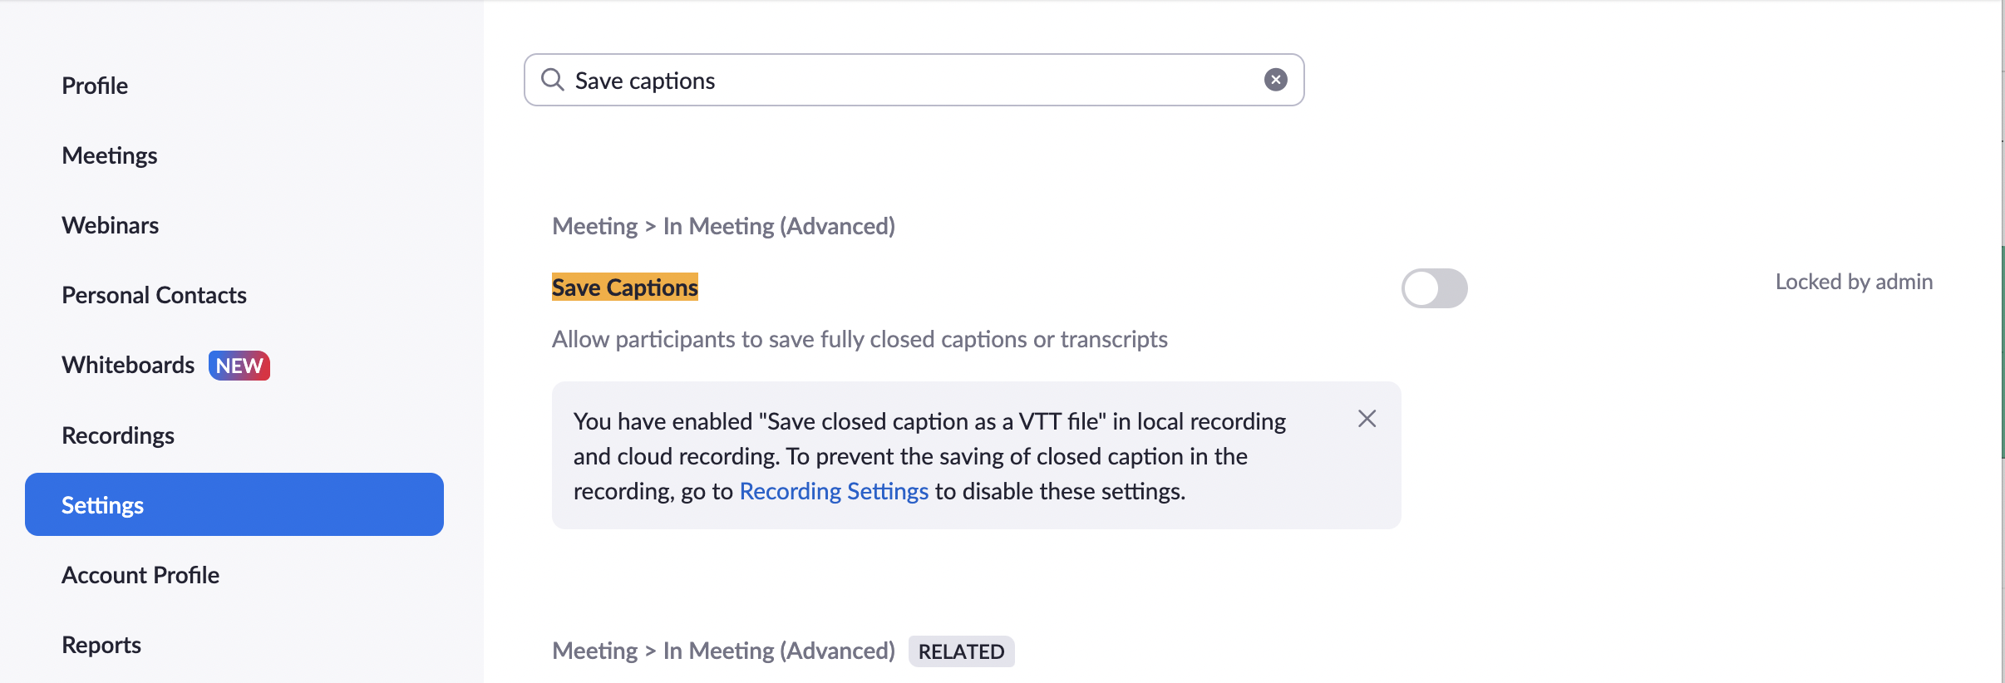
Task: Click the NEW badge beside Whiteboards
Action: [239, 366]
